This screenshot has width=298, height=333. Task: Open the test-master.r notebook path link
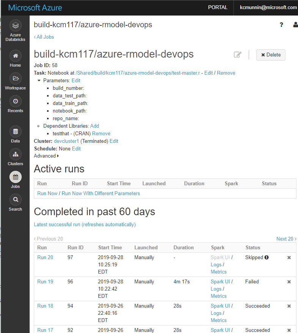pos(138,73)
